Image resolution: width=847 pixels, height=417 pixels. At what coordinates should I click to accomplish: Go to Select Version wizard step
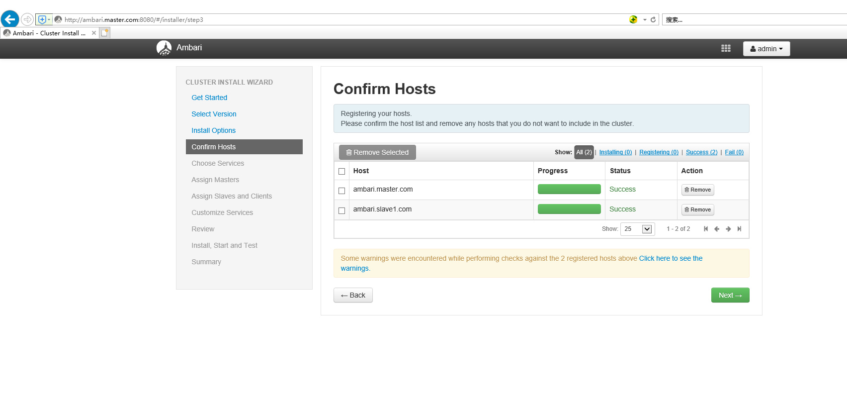(214, 114)
